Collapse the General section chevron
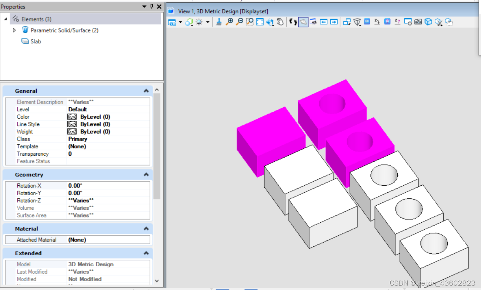The width and height of the screenshot is (481, 290). tap(146, 91)
